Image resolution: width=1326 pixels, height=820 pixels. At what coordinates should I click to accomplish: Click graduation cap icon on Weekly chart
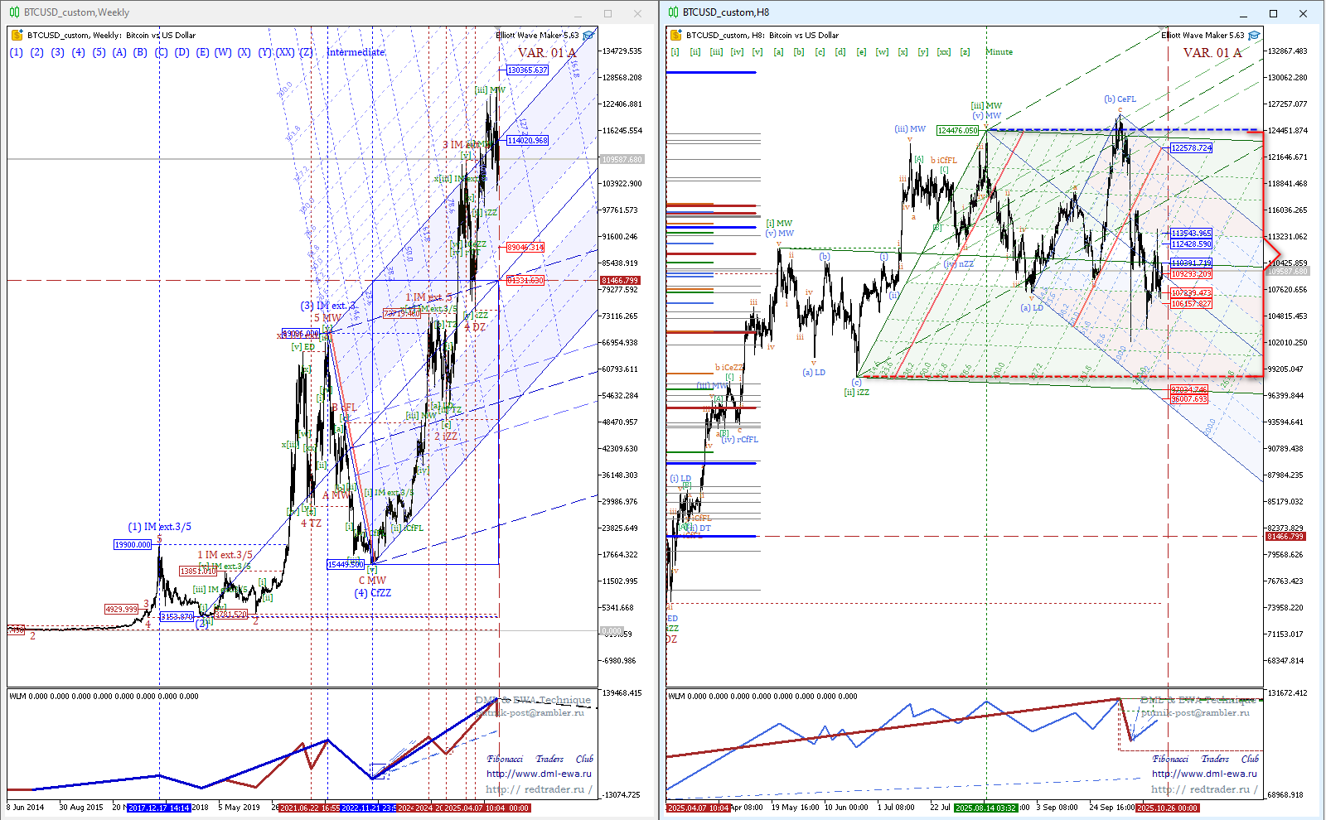588,36
